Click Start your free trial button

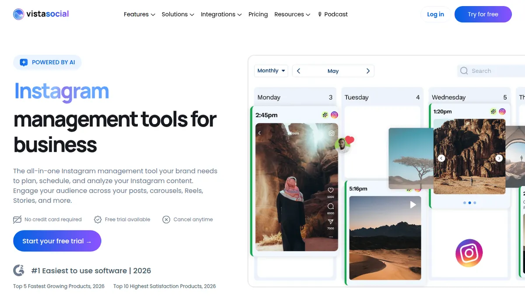click(57, 241)
